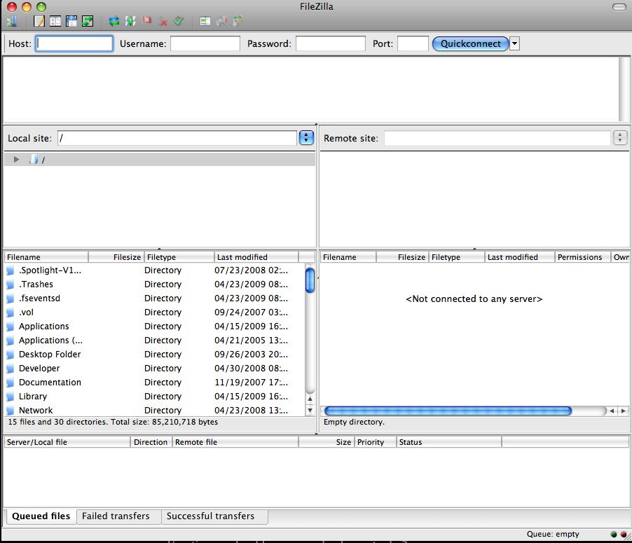Sort local files by Filetype column
The width and height of the screenshot is (632, 543).
[x=179, y=256]
